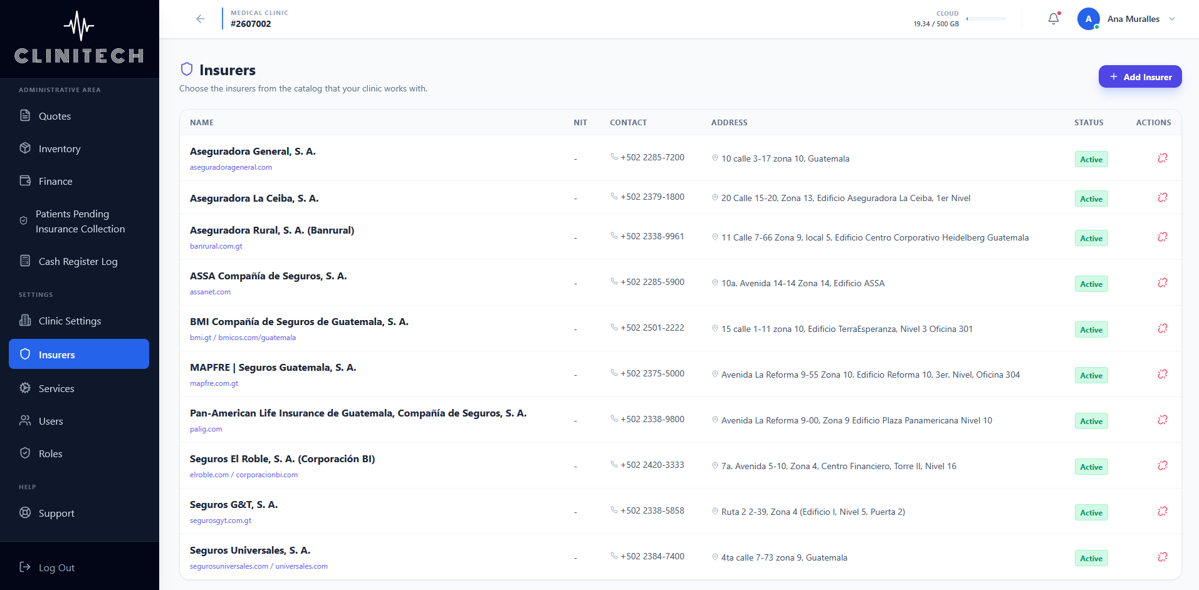The height and width of the screenshot is (590, 1199).
Task: Open Patients Pending Insurance Collection
Action: pos(79,221)
